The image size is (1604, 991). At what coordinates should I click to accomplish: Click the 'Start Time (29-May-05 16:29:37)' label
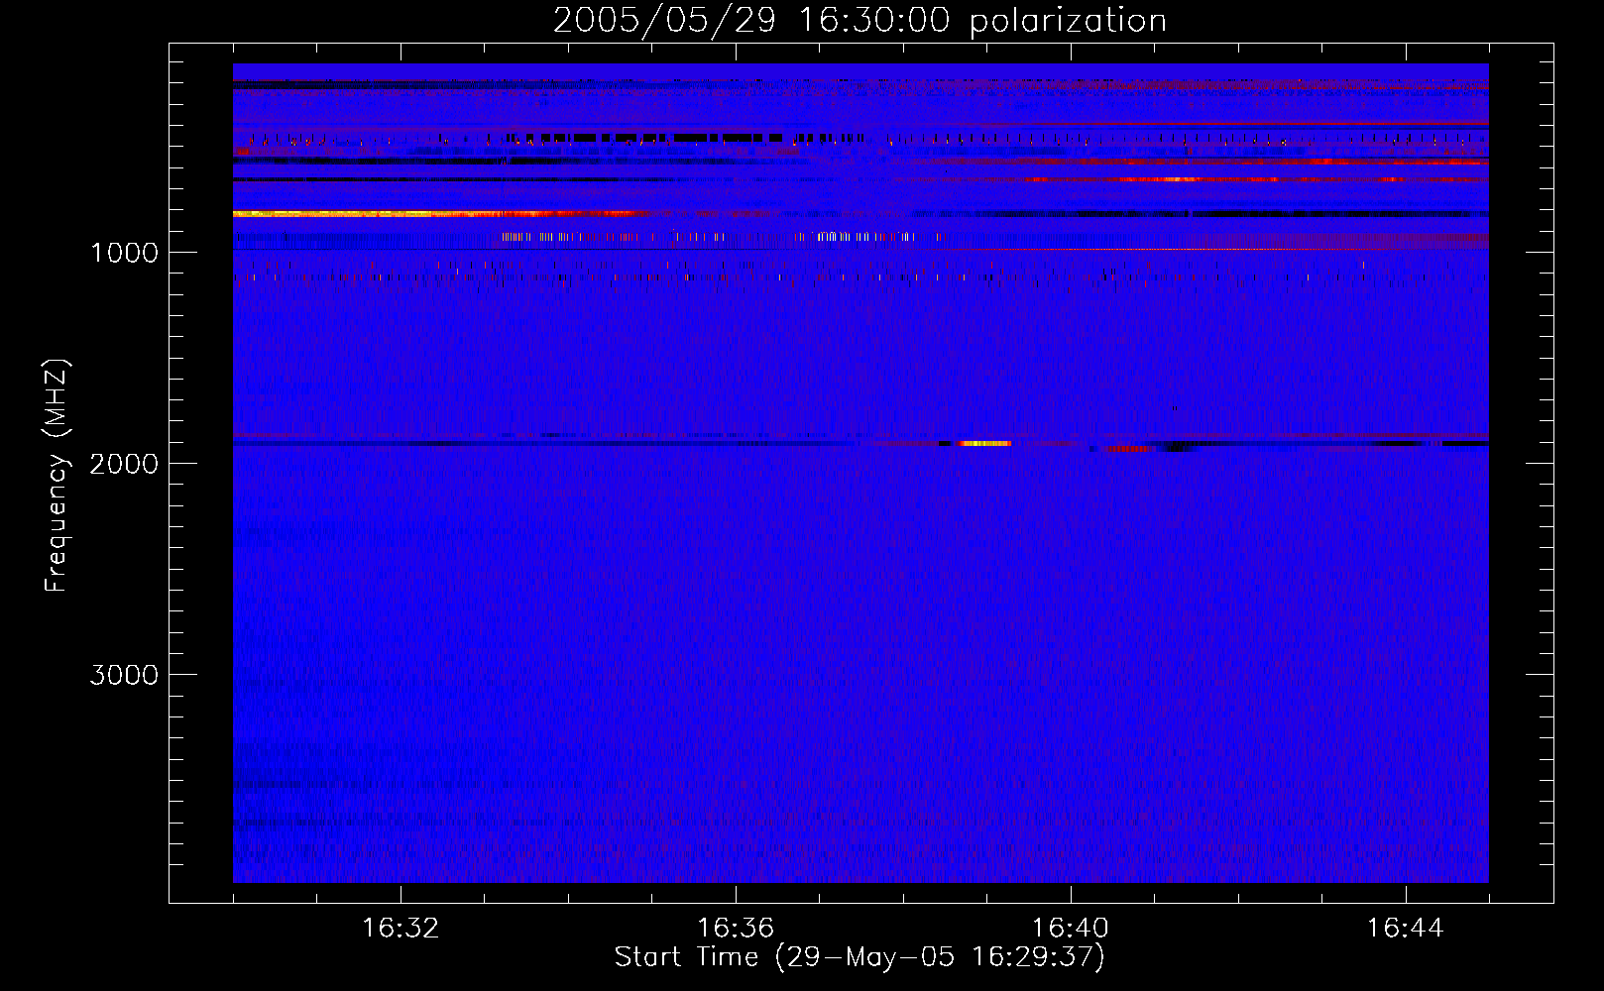(859, 957)
